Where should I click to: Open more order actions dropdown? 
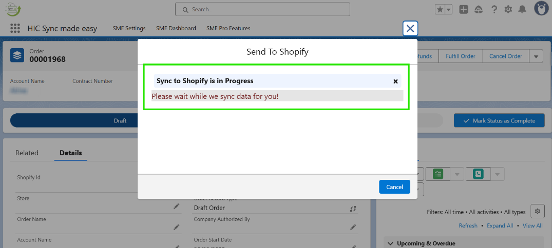tap(536, 56)
